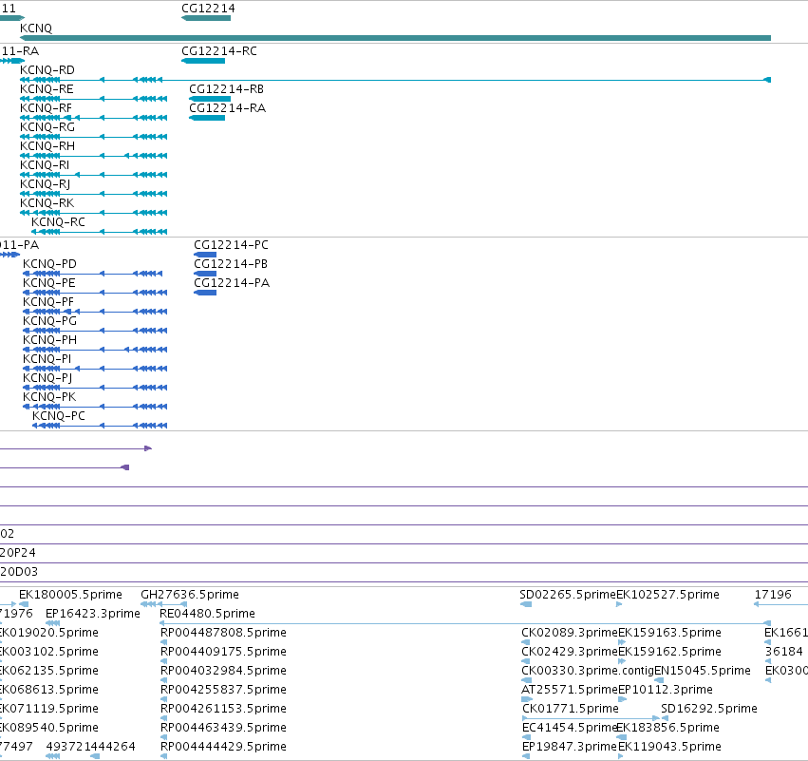The image size is (808, 761).
Task: Click the CG12214 gene label
Action: (x=208, y=9)
